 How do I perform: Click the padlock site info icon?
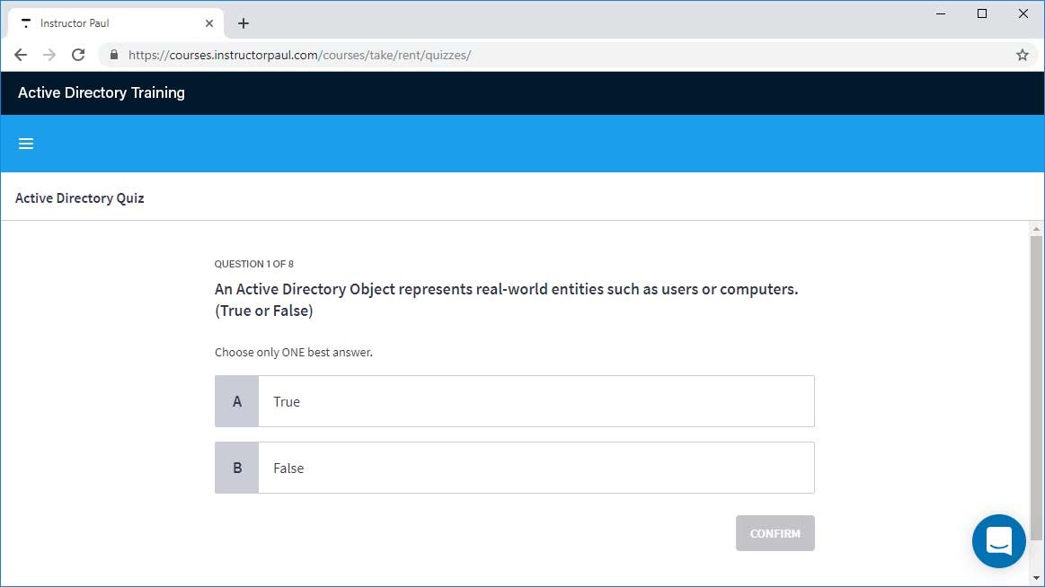tap(113, 55)
